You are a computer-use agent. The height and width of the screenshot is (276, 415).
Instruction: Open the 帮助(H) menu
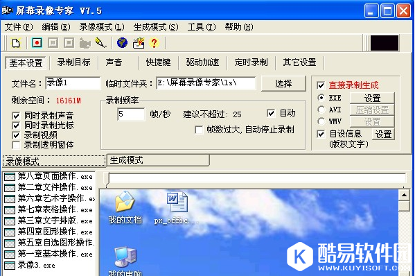pos(239,27)
